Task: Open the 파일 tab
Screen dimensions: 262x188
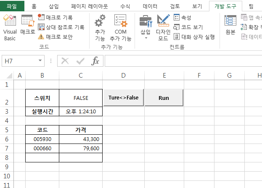Action: [x=12, y=6]
